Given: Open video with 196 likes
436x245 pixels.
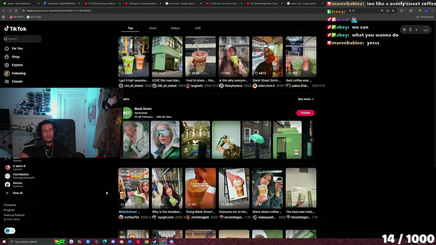Looking at the screenshot, I should pos(234,56).
